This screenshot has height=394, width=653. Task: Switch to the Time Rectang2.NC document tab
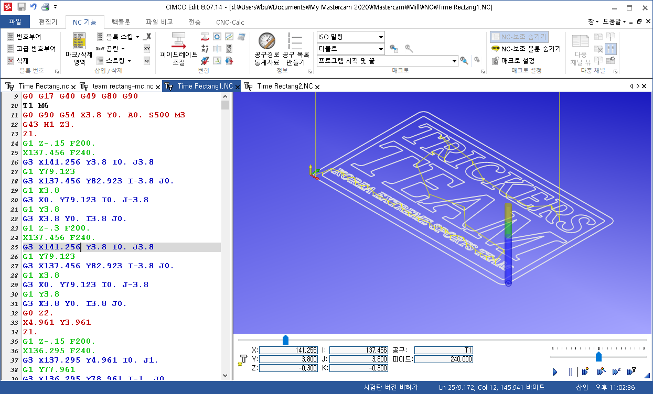tap(284, 86)
